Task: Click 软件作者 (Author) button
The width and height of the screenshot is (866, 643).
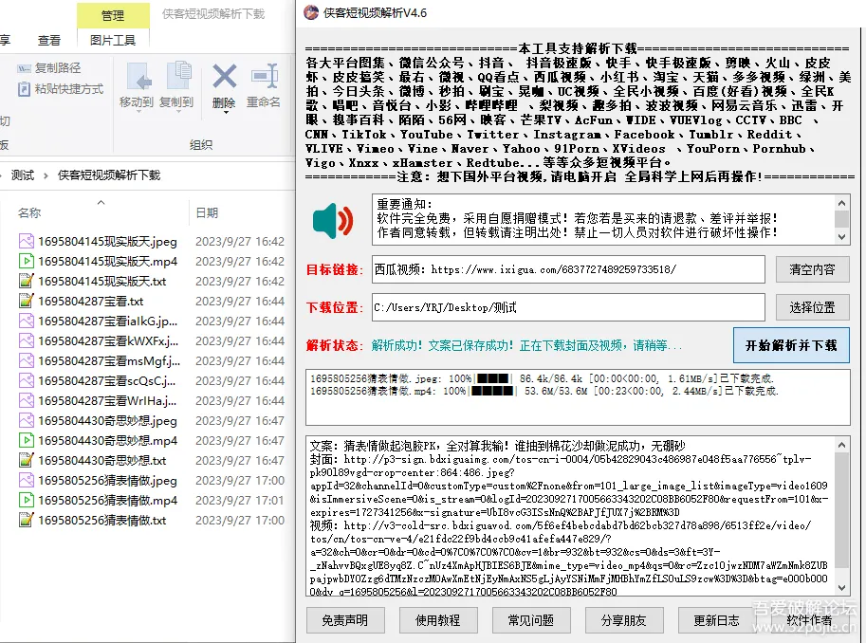Action: (x=809, y=620)
